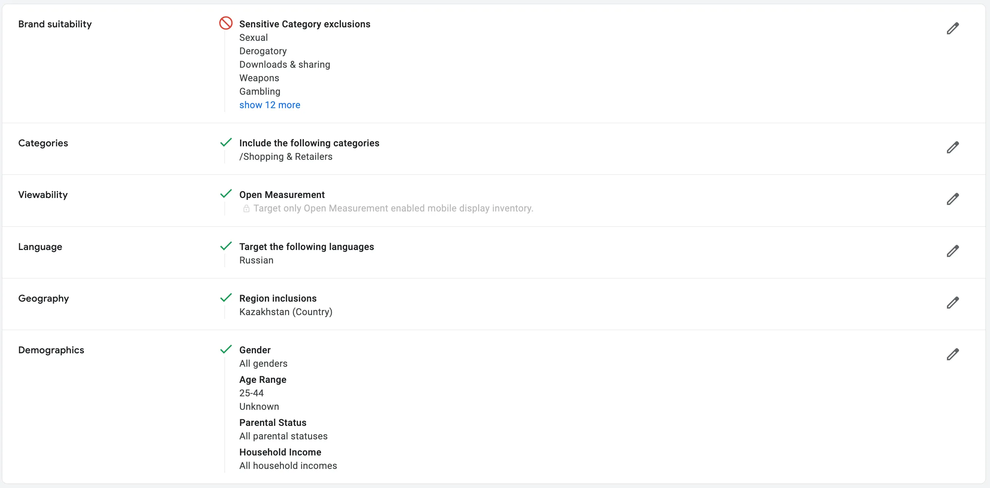Click the 'Region inclusions' heading
Screen dimensions: 990x488
pos(278,299)
